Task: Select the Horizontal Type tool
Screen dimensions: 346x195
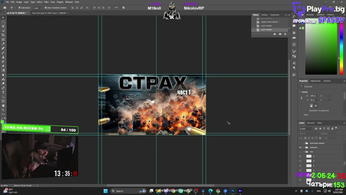Action: point(3,92)
